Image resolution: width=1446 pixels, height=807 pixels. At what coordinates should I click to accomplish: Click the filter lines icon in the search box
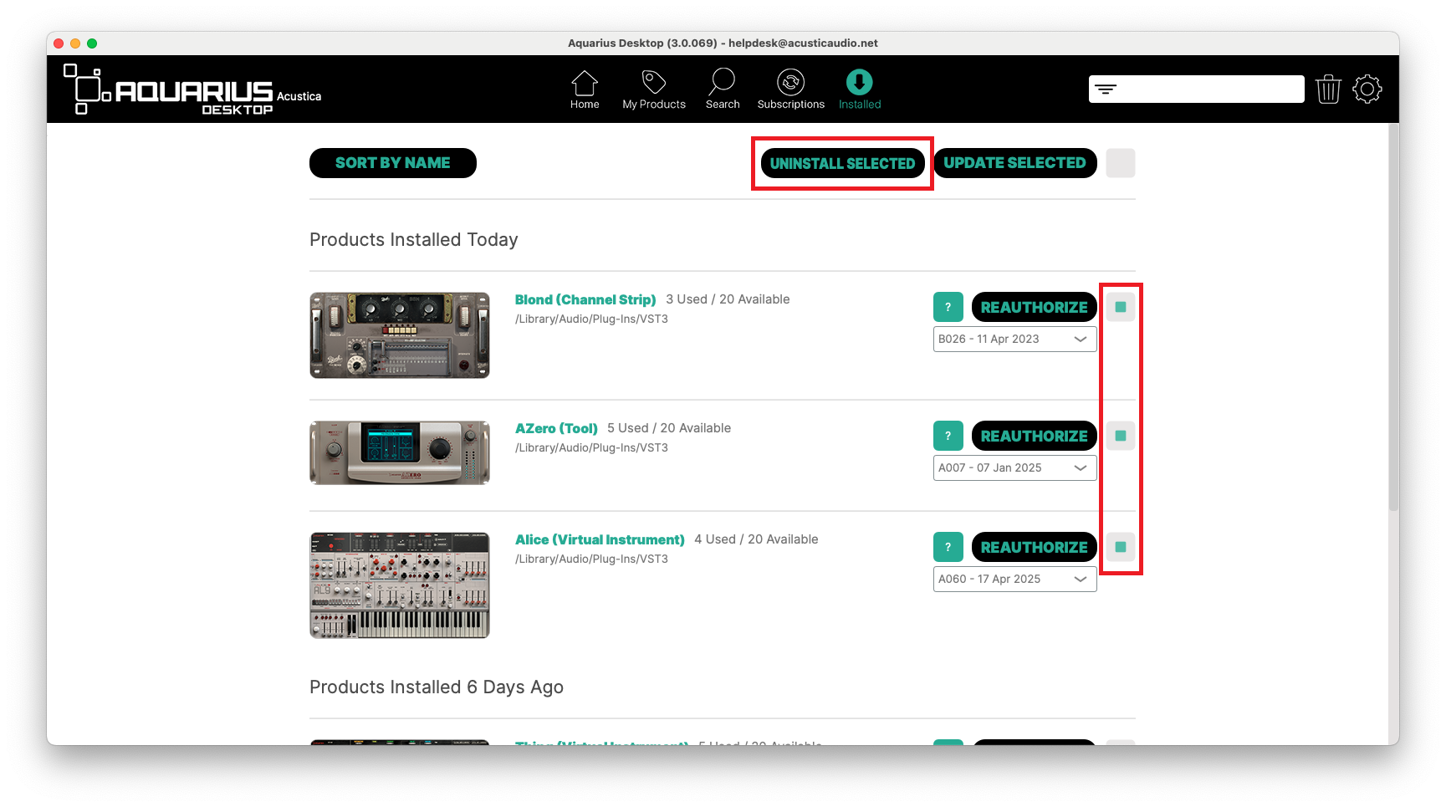coord(1106,89)
